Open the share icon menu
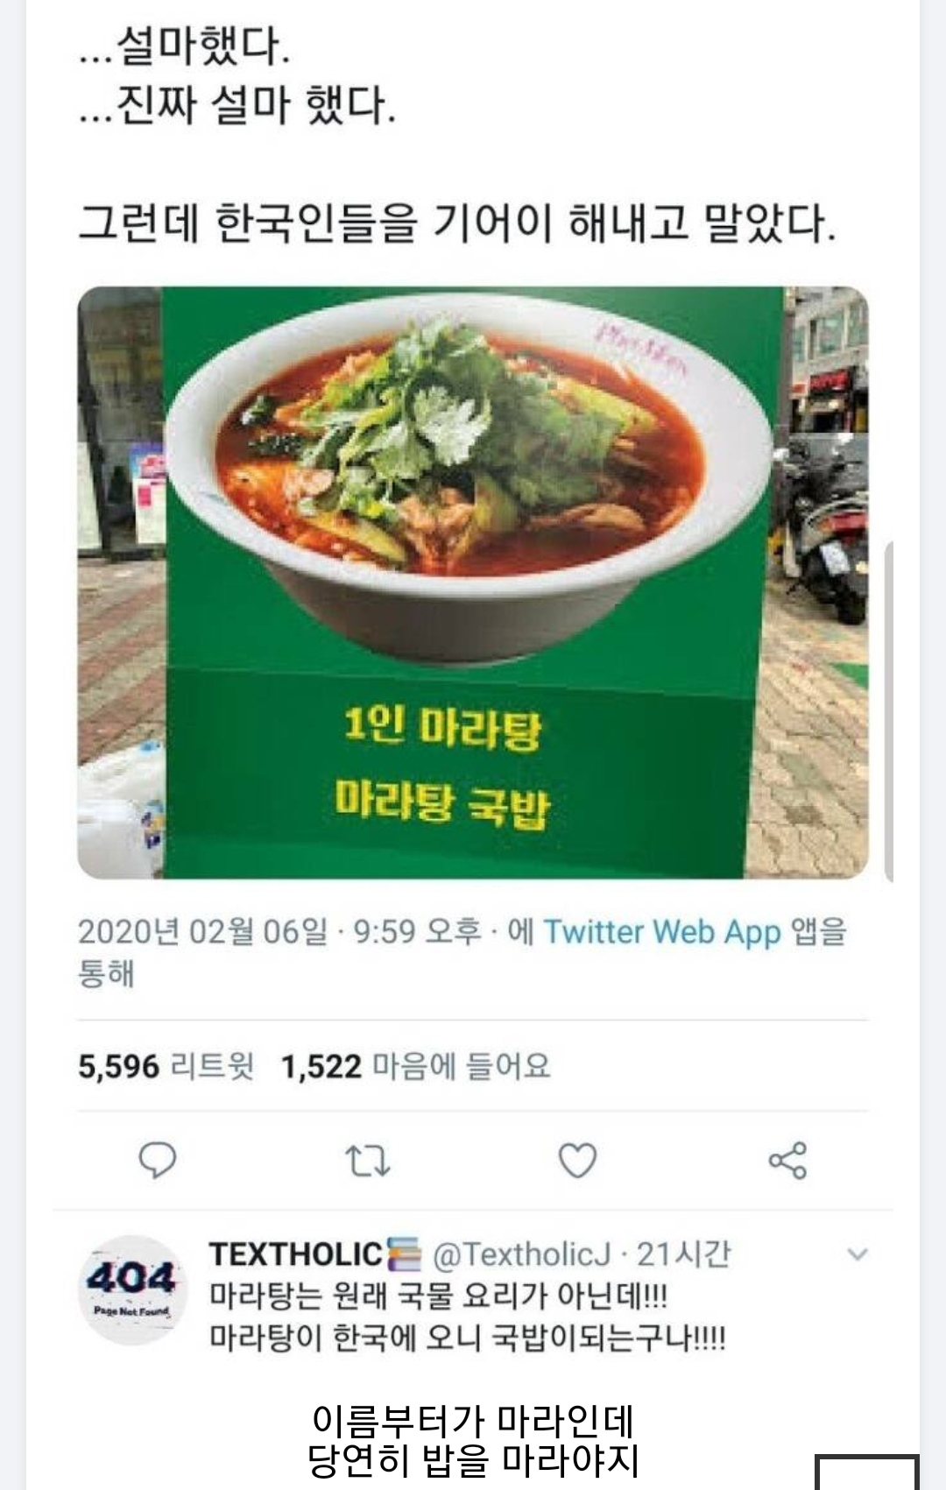 [x=787, y=1161]
